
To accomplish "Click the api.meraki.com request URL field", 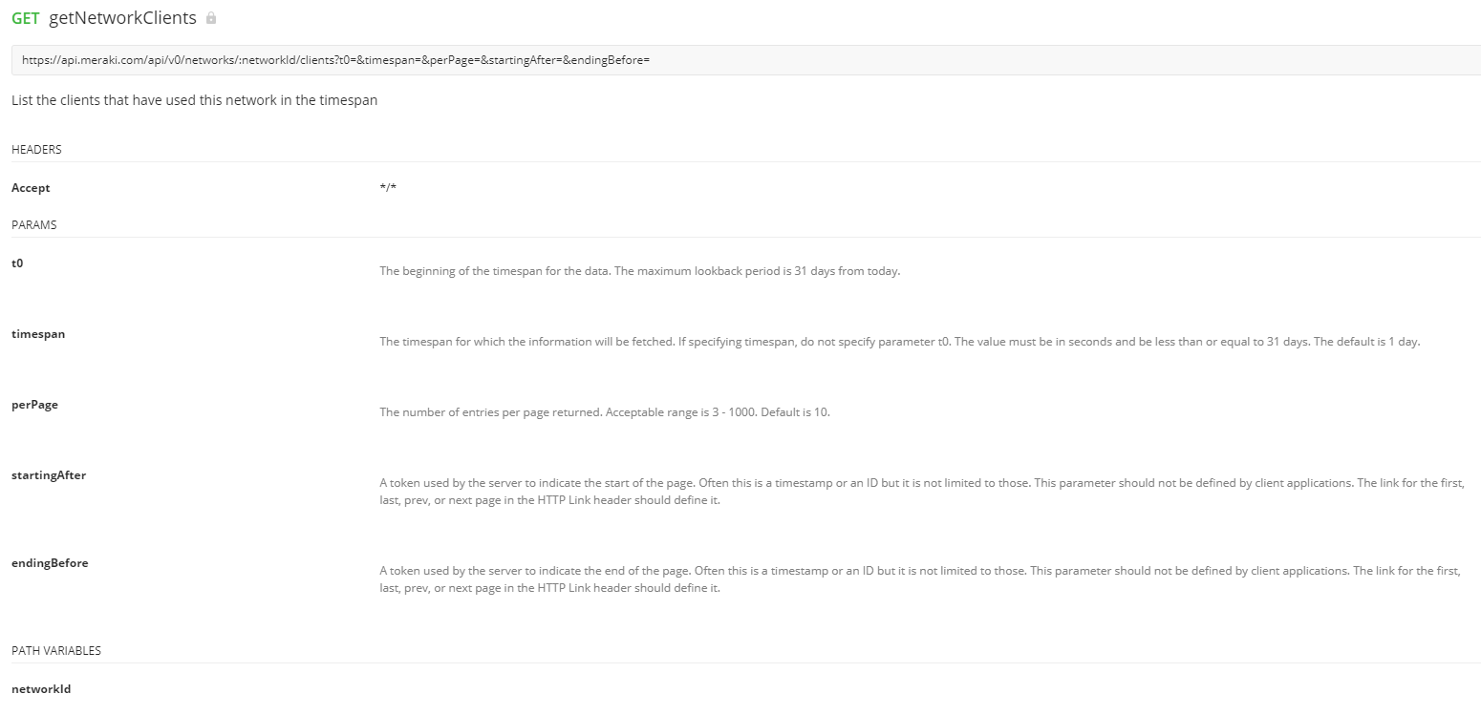I will 335,59.
